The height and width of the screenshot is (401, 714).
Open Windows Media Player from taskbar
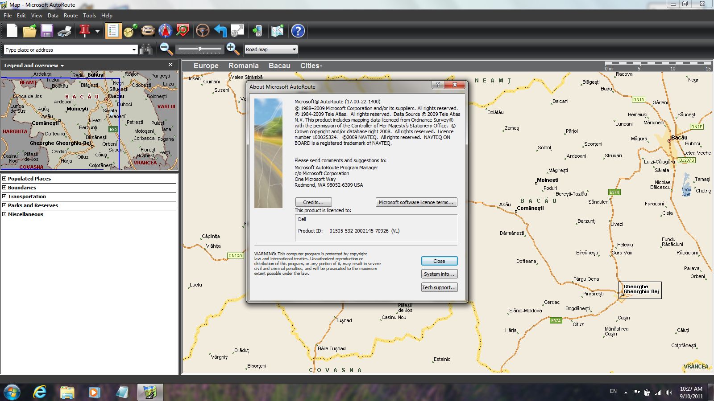tap(94, 392)
